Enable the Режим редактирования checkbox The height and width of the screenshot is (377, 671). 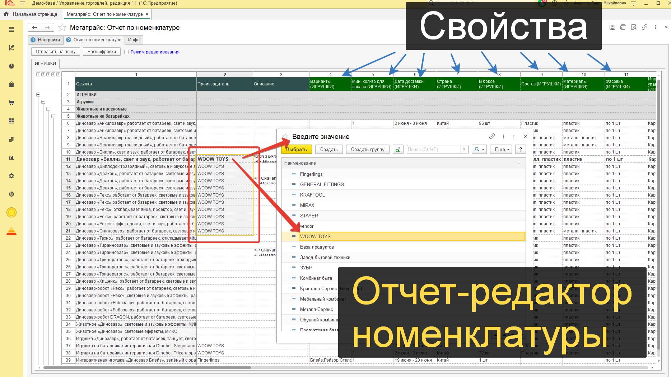126,52
